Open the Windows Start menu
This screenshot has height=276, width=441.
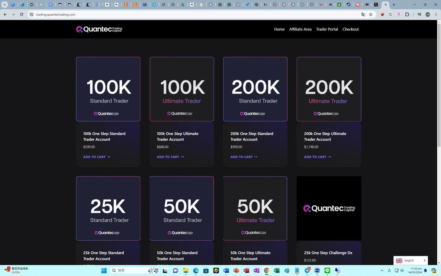tap(104, 270)
